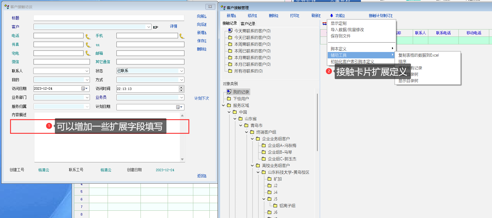
Task: Click the phone dial icon beside 电话 field
Action: tap(88, 36)
